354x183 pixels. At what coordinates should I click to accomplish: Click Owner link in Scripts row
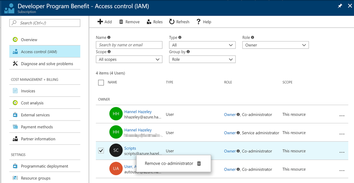pos(230,151)
